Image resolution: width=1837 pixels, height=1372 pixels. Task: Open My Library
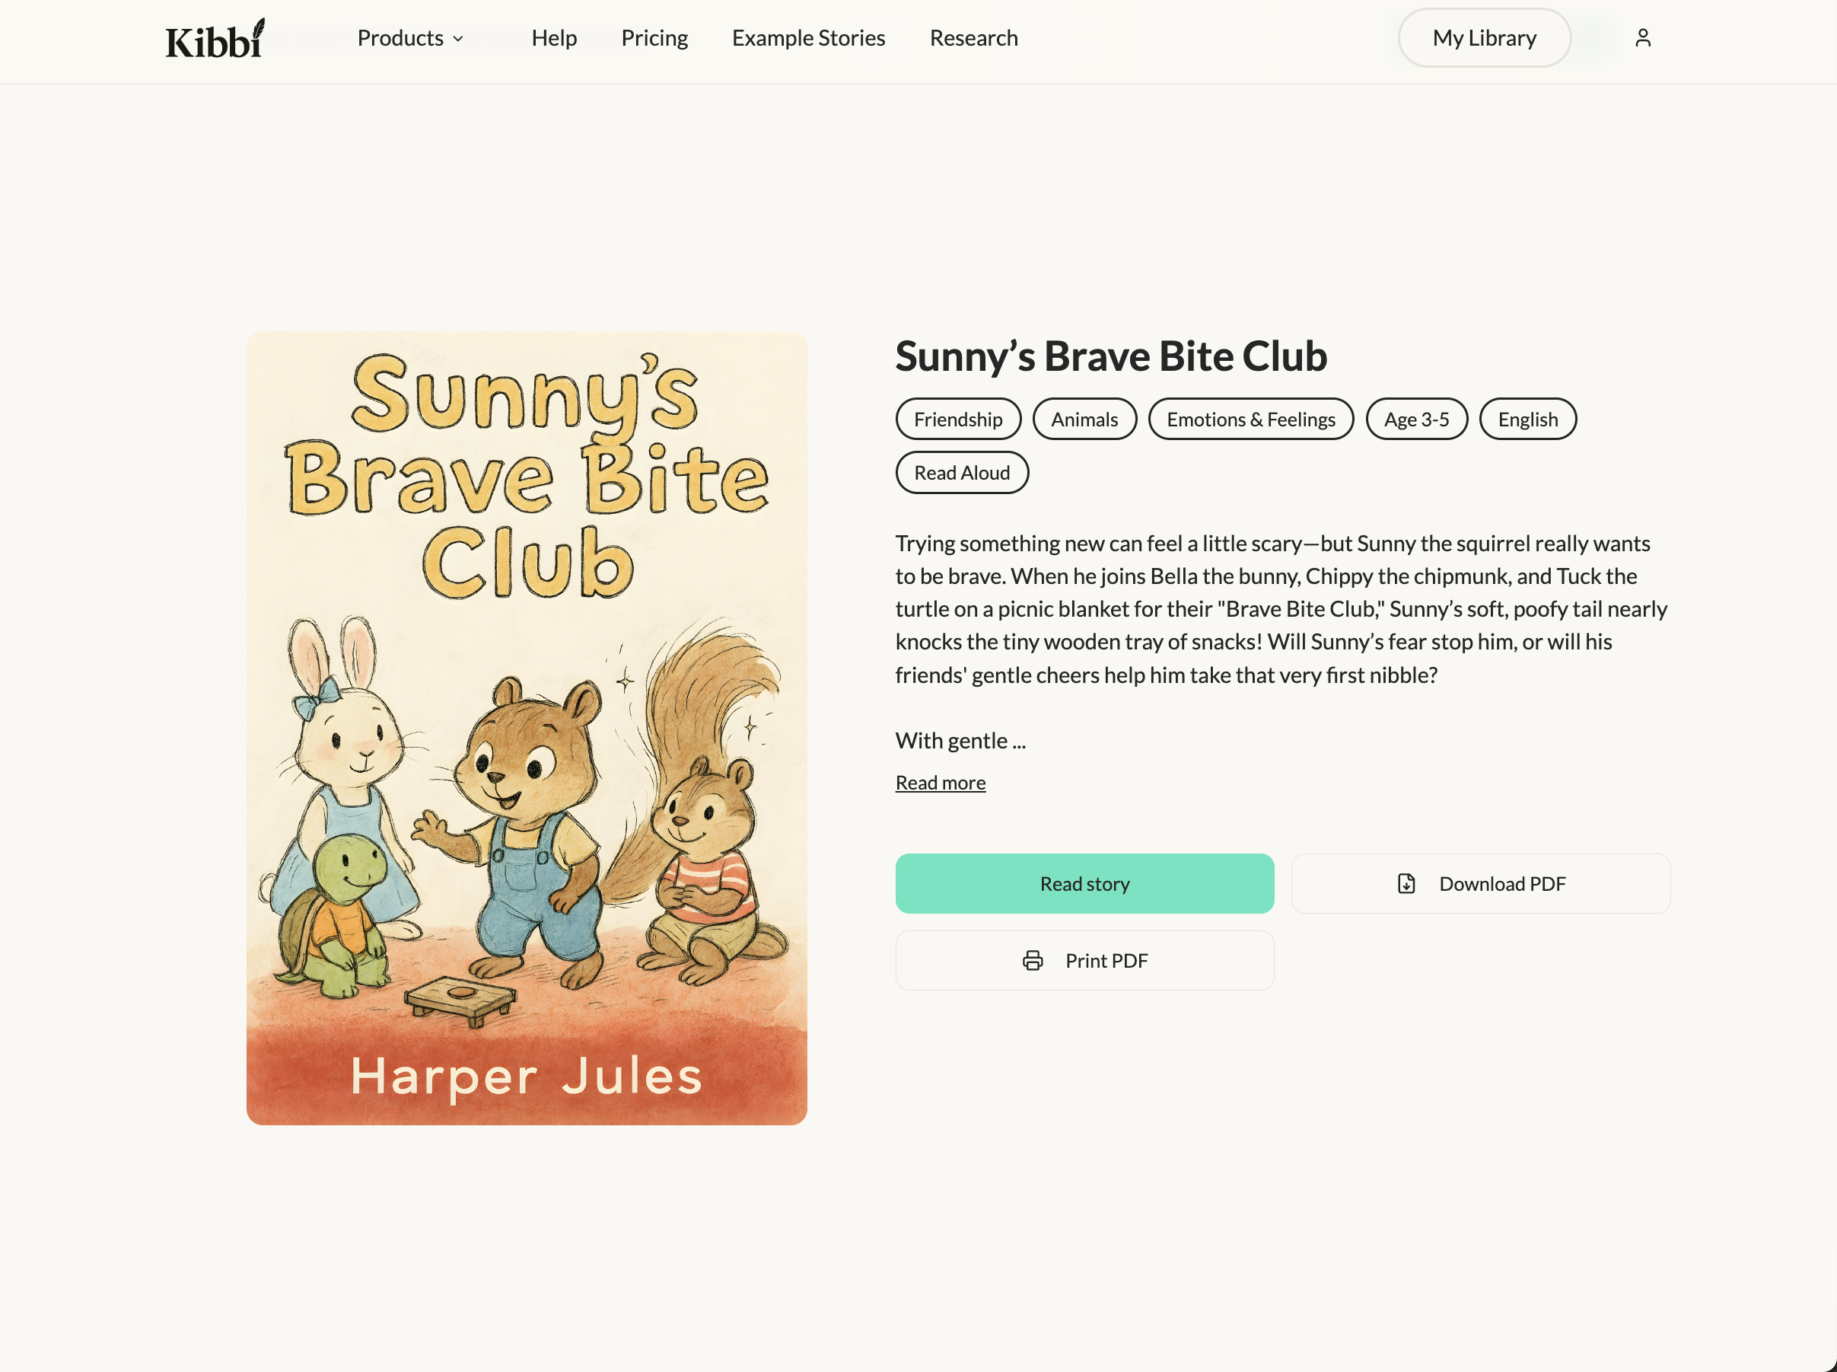(1484, 38)
